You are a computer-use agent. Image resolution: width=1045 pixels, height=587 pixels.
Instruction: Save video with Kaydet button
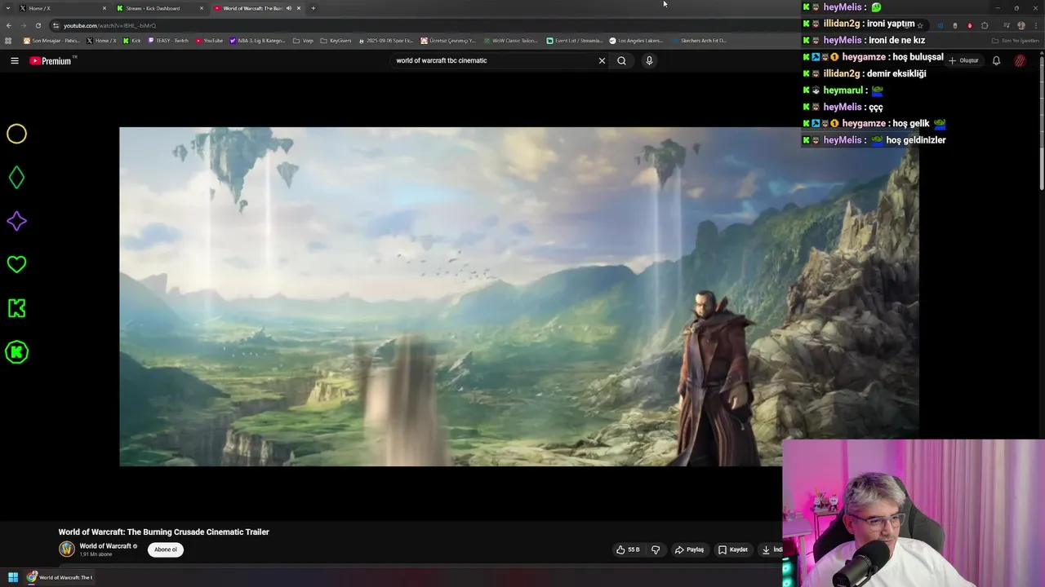pos(733,549)
